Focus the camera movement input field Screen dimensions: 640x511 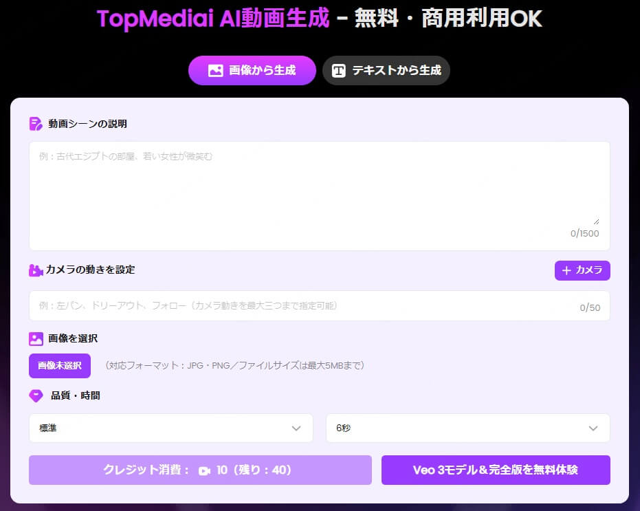[319, 306]
